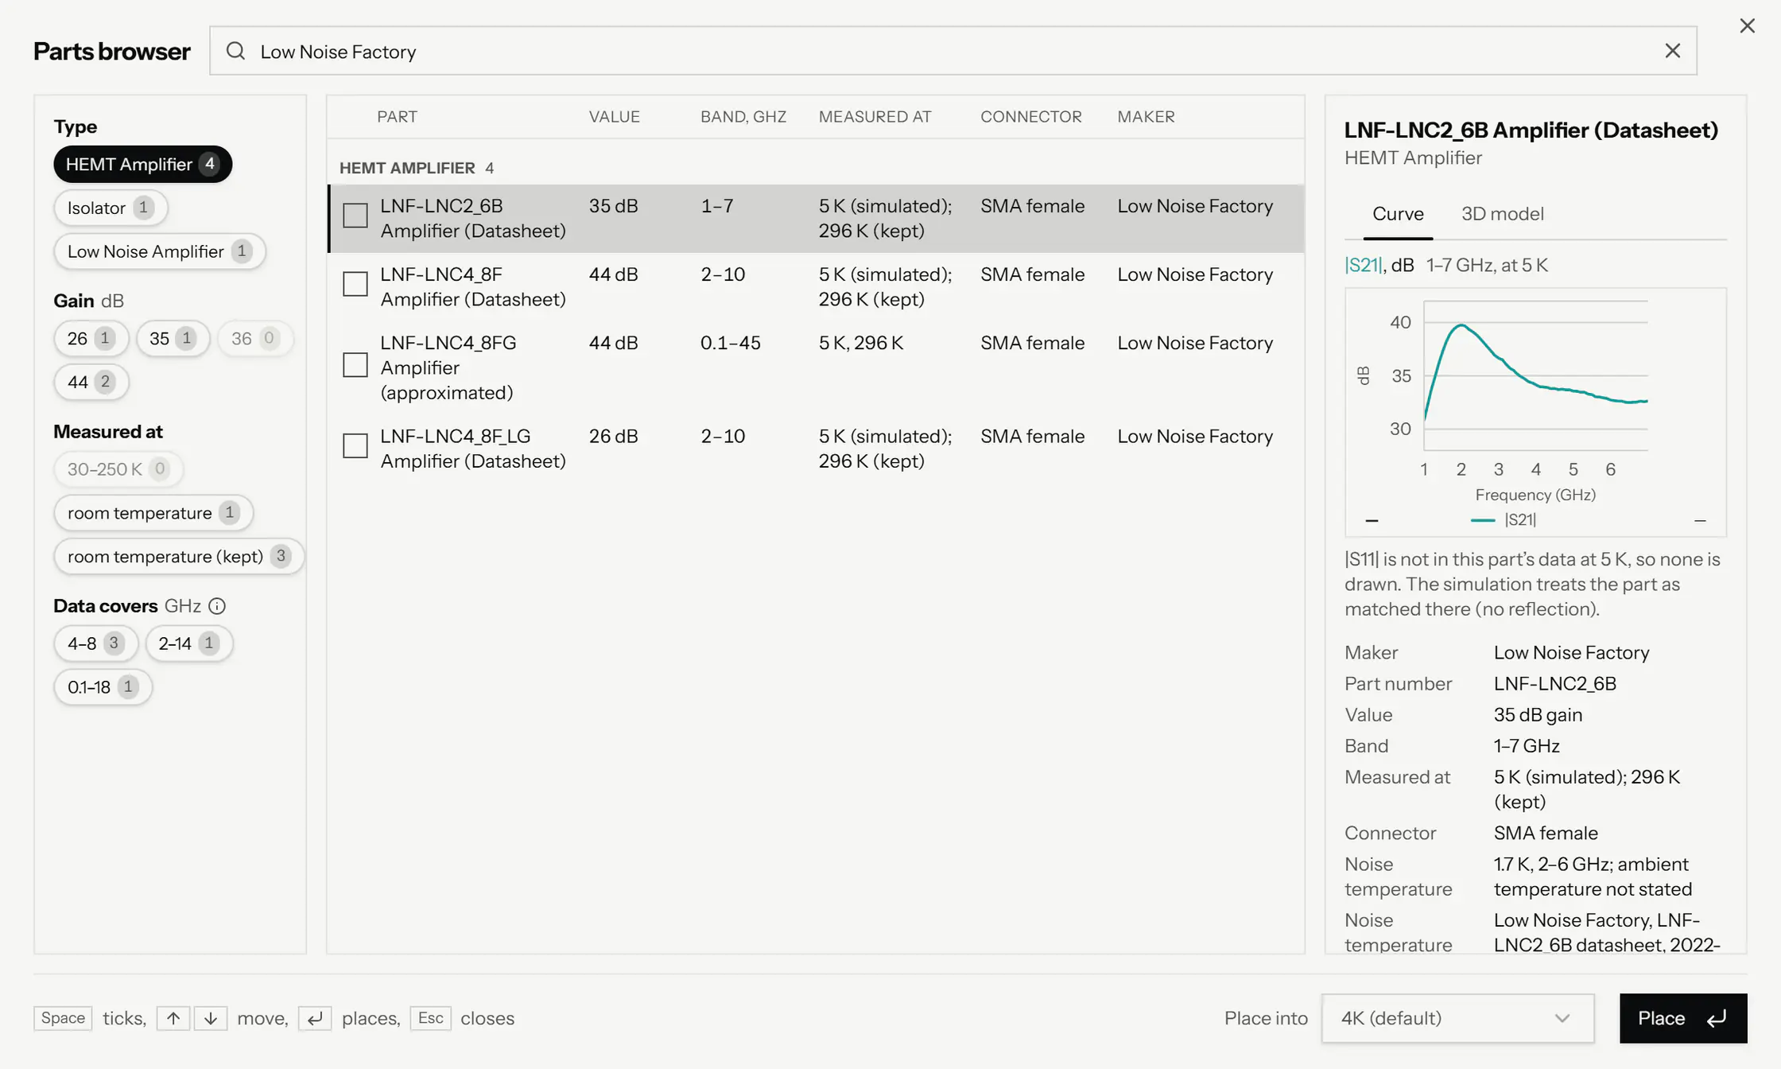Tick the LNF-LNC4_8F Amplifier (Datasheet) checkbox
The height and width of the screenshot is (1069, 1781).
[355, 284]
